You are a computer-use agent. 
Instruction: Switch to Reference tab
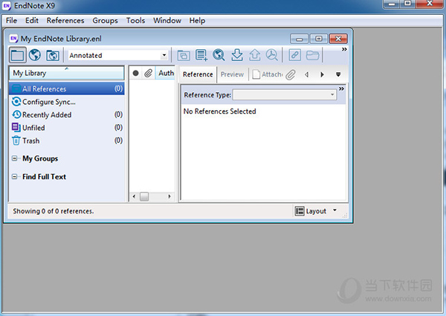[198, 74]
